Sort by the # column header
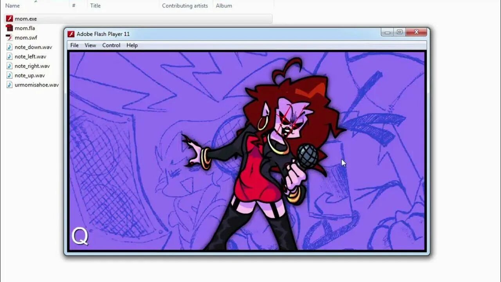Viewport: 501px width, 282px height. [74, 5]
